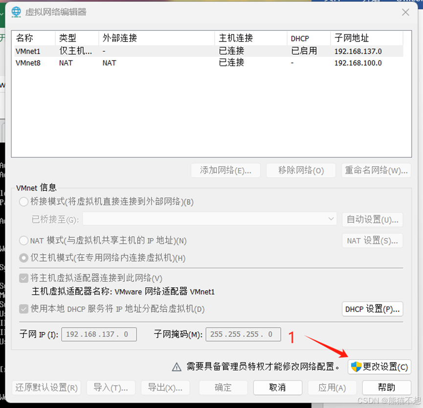Select the NAT 模式 radio button
Viewport: 423px width, 408px height.
(24, 240)
